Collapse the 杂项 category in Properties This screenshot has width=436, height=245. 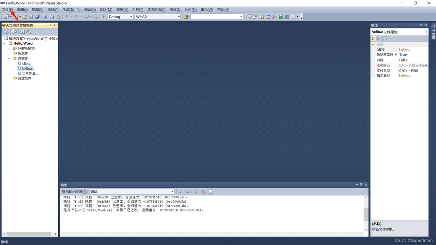click(373, 44)
